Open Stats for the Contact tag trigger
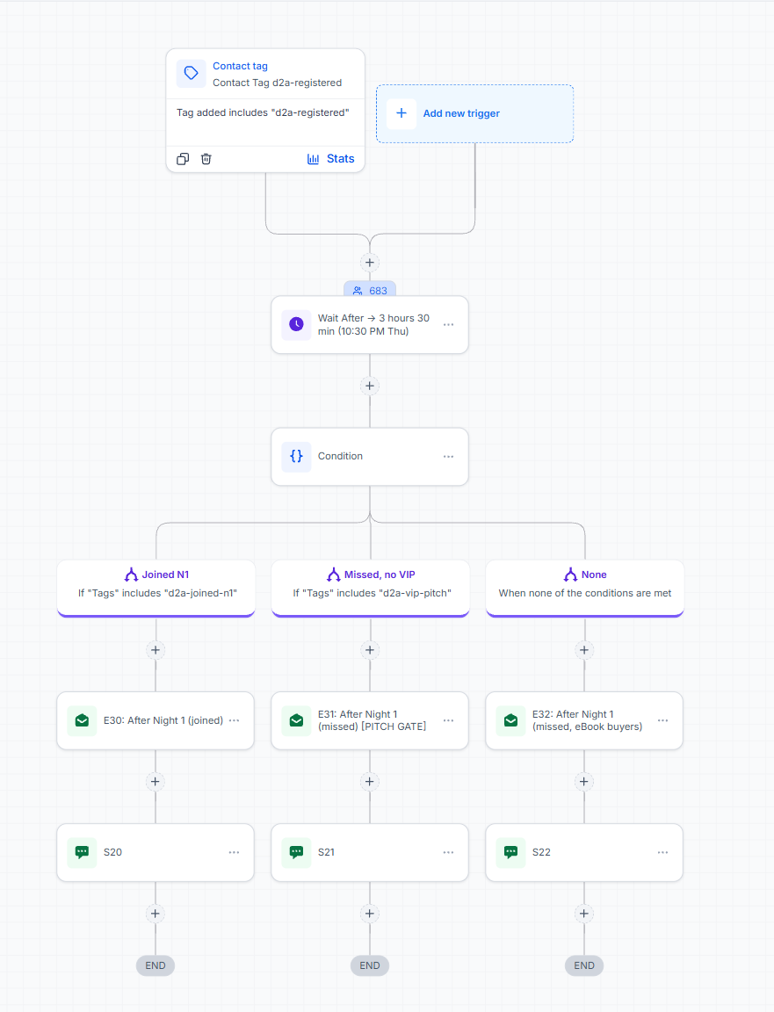 pyautogui.click(x=330, y=159)
